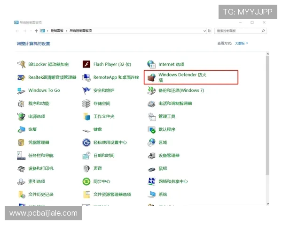Click the Windows To Go icon
Screen dimensions: 282x225
(x=21, y=90)
